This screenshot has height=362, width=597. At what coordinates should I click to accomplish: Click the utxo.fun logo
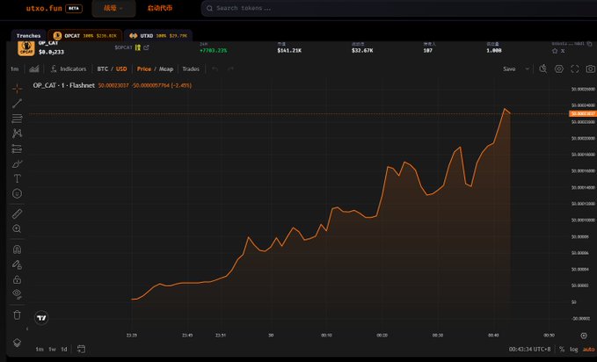[44, 8]
